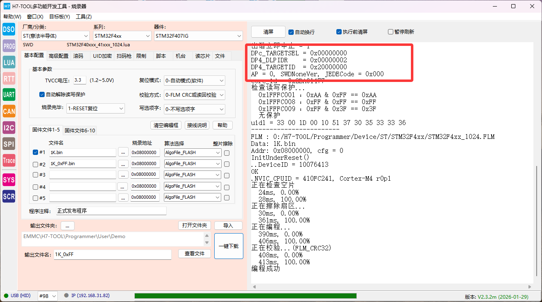
Task: Select the PROG programmer icon
Action: click(x=9, y=46)
